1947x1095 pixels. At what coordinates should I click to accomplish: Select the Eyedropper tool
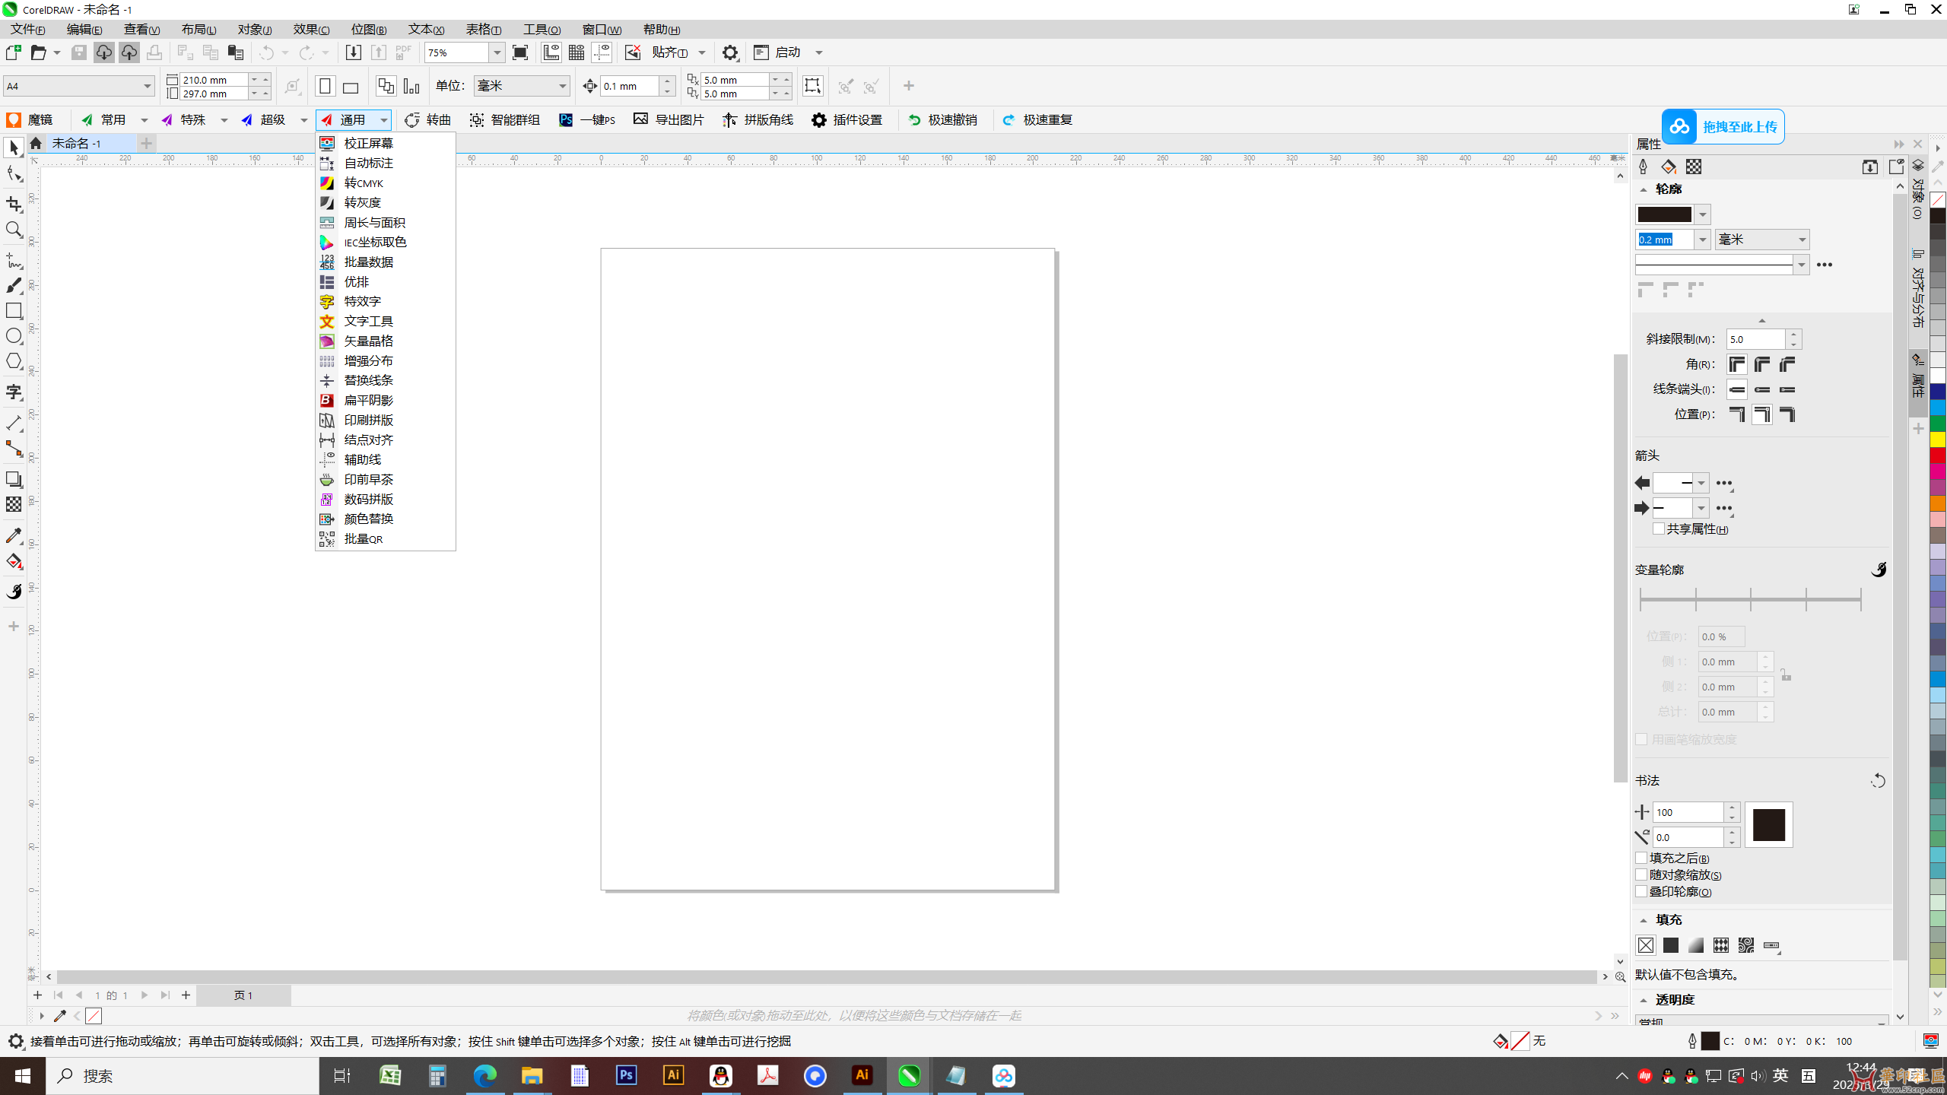click(14, 536)
